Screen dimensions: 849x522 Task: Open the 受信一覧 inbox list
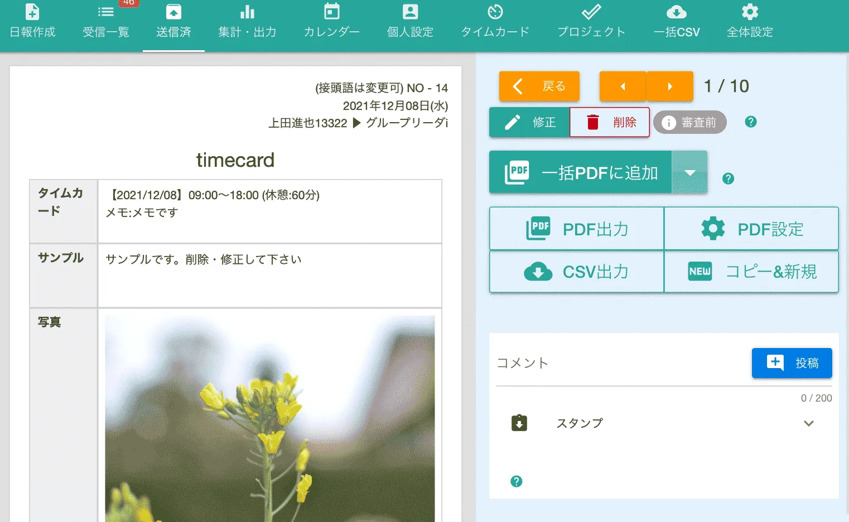(x=106, y=21)
